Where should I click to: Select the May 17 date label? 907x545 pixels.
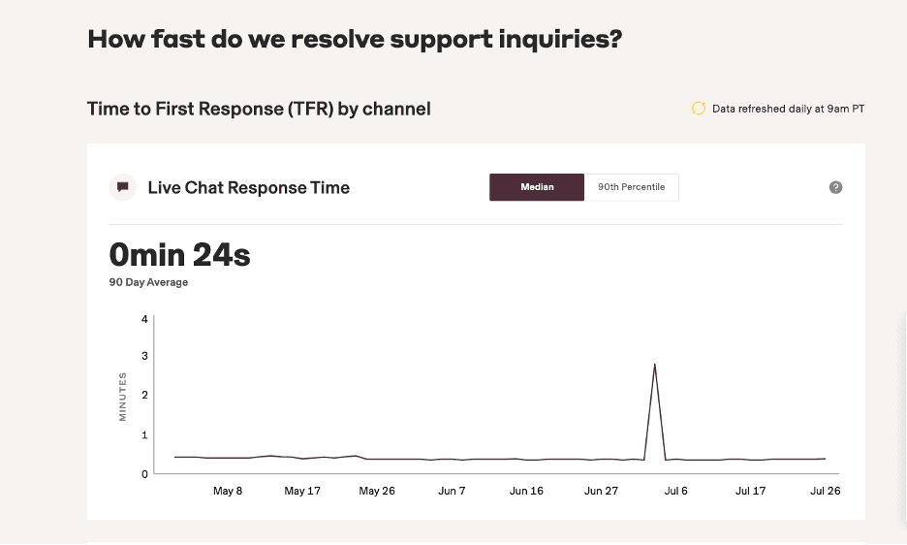click(x=302, y=491)
